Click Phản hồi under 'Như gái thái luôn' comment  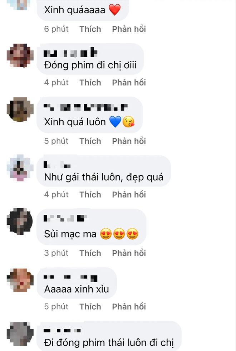pos(129,195)
